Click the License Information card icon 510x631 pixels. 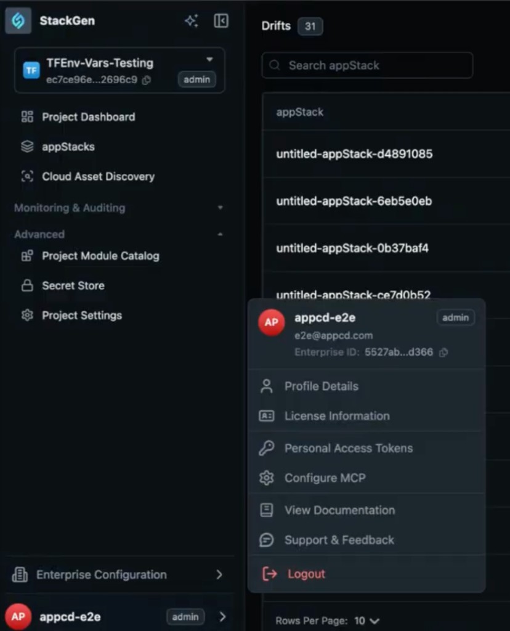(x=266, y=416)
